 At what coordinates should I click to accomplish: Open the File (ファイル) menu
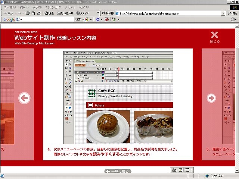(9, 7)
